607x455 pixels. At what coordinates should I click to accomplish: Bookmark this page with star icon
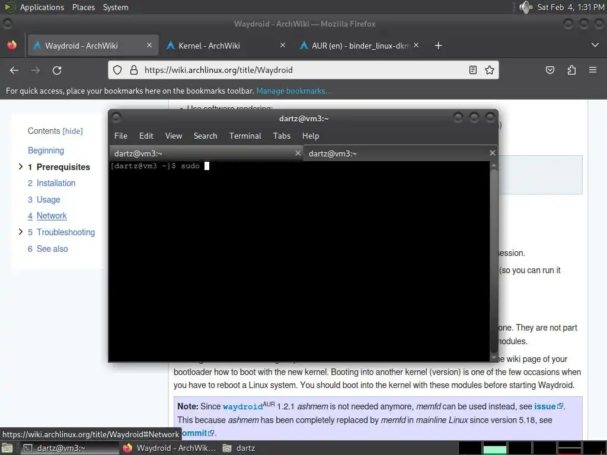pyautogui.click(x=490, y=70)
